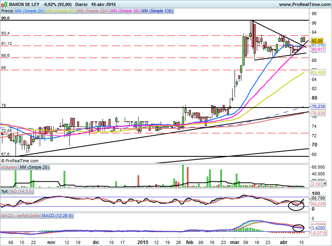Open the www.ProRealTime.com link
The height and width of the screenshot is (246, 332).
(x=304, y=4)
